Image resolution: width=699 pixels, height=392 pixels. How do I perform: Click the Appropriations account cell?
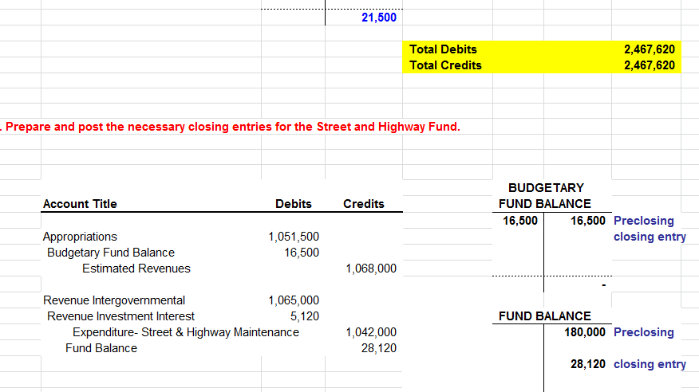pyautogui.click(x=80, y=237)
